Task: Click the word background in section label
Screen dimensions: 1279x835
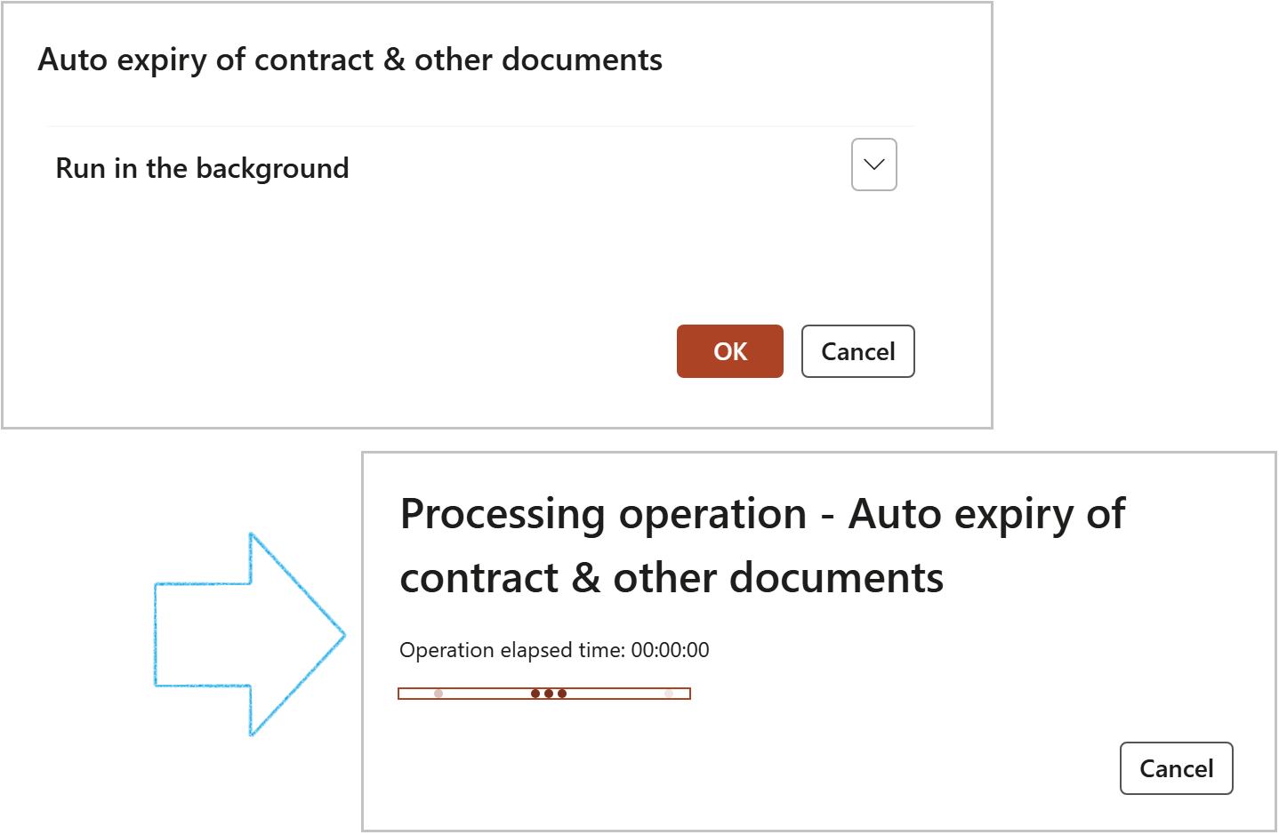Action: [x=272, y=168]
